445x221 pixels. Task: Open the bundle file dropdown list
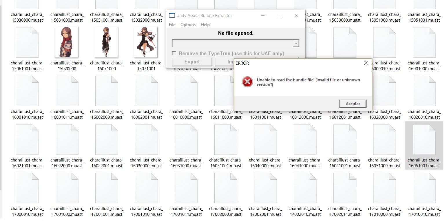point(296,43)
